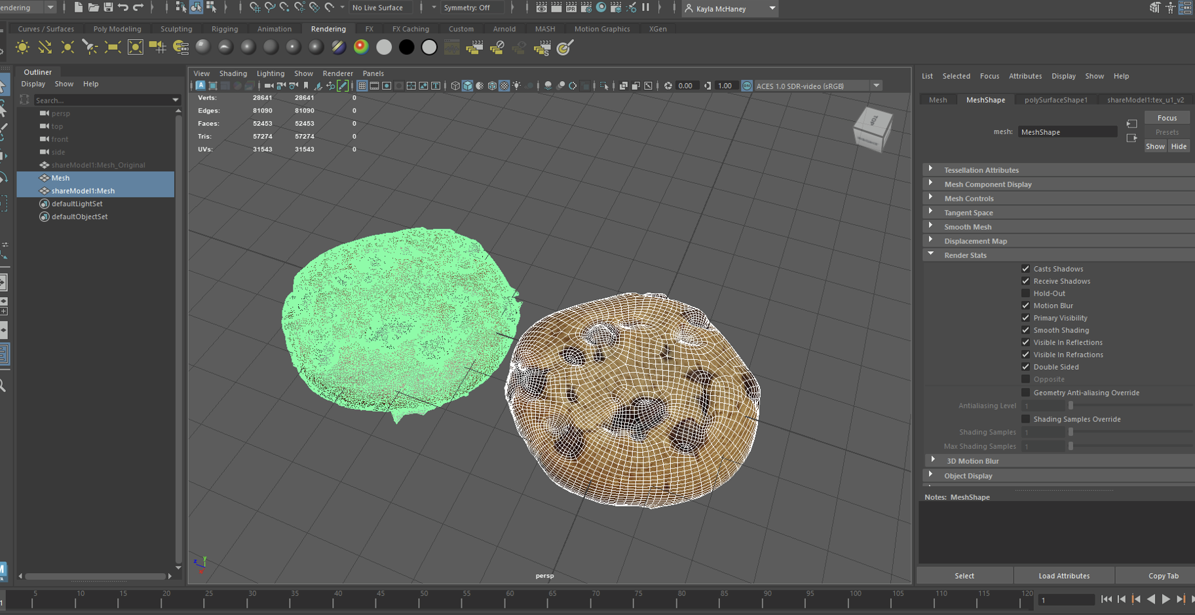The width and height of the screenshot is (1195, 615).
Task: Pause Viewport 2.0 display update
Action: click(x=646, y=7)
